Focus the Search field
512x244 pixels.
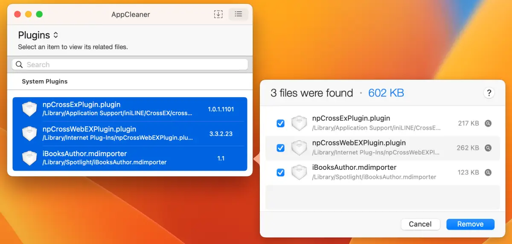click(130, 64)
